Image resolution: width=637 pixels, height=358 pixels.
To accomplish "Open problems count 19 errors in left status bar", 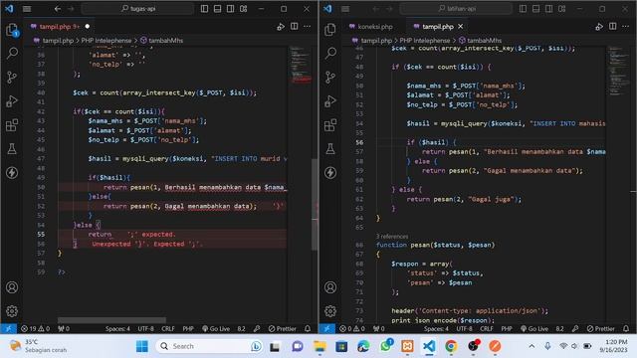I will point(35,329).
